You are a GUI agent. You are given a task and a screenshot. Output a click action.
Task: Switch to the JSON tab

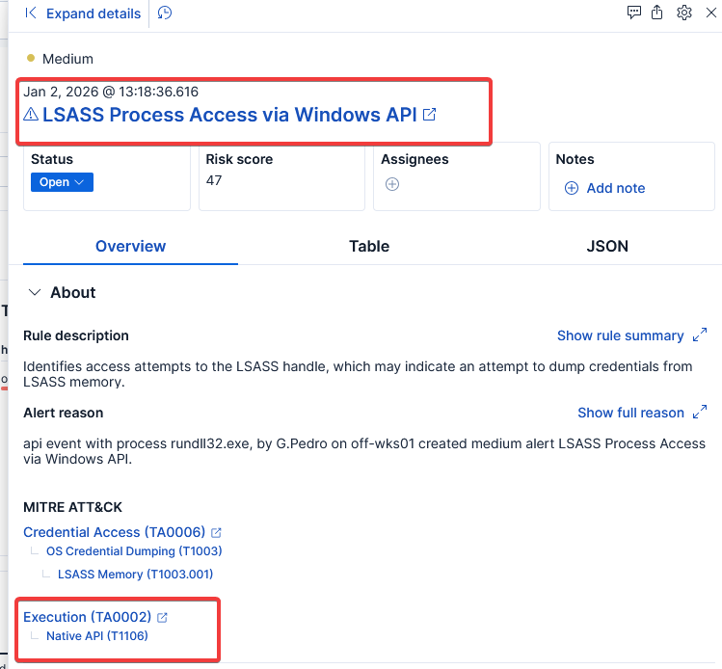click(607, 246)
